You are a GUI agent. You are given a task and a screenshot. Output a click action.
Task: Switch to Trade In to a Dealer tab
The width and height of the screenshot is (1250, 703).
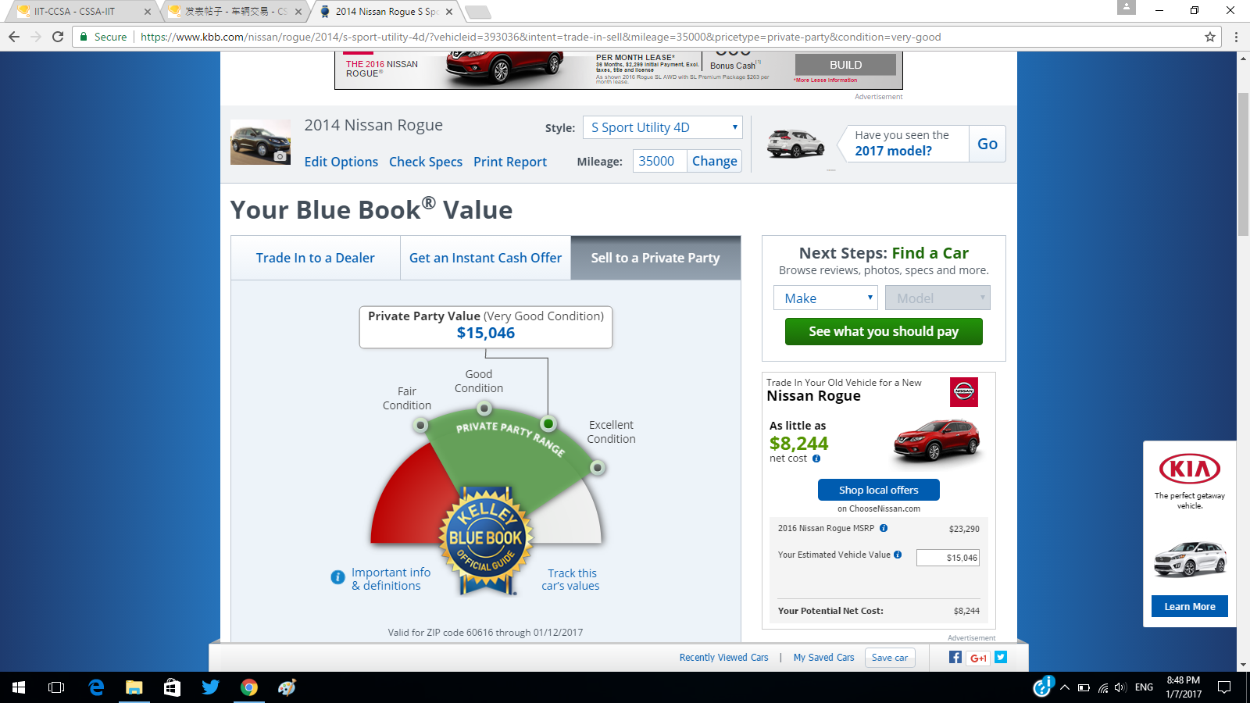[x=315, y=258]
